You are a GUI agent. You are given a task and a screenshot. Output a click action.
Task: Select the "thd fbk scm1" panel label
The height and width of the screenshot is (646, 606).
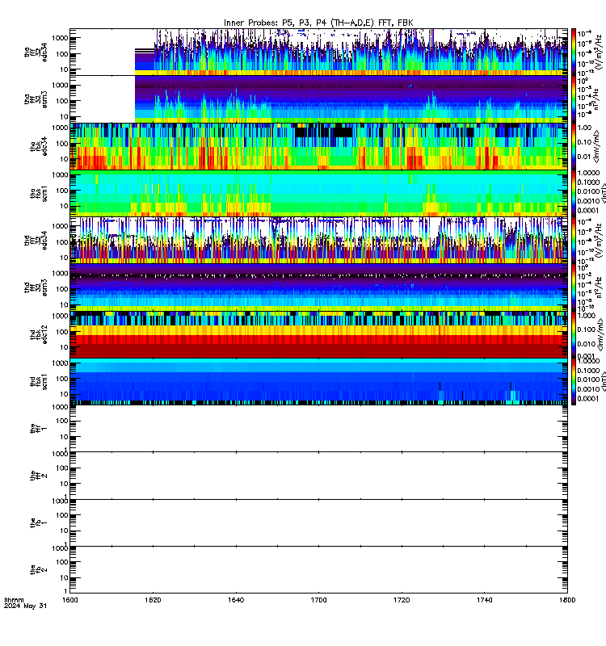[x=39, y=381]
